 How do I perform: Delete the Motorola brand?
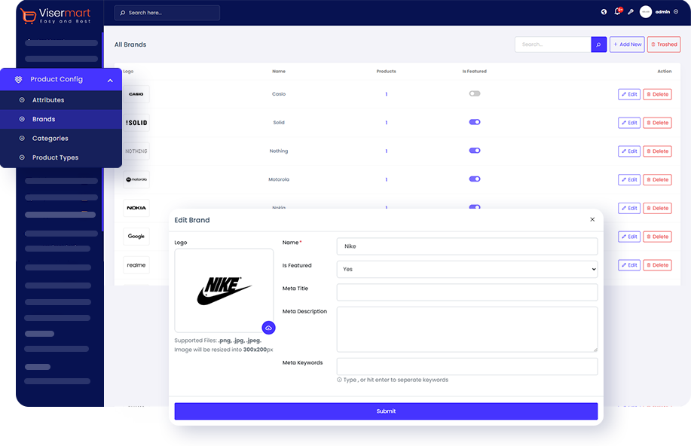(x=657, y=179)
